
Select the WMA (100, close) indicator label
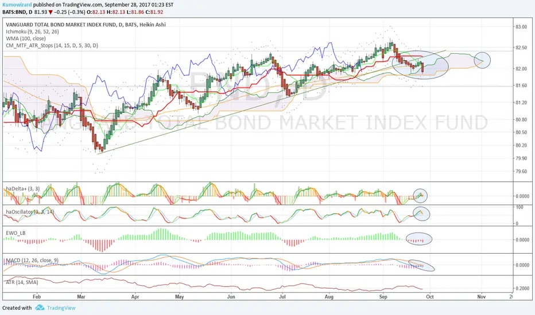point(26,38)
